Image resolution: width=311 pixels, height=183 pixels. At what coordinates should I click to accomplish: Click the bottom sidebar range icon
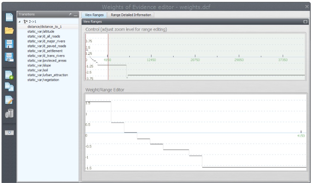pyautogui.click(x=9, y=133)
